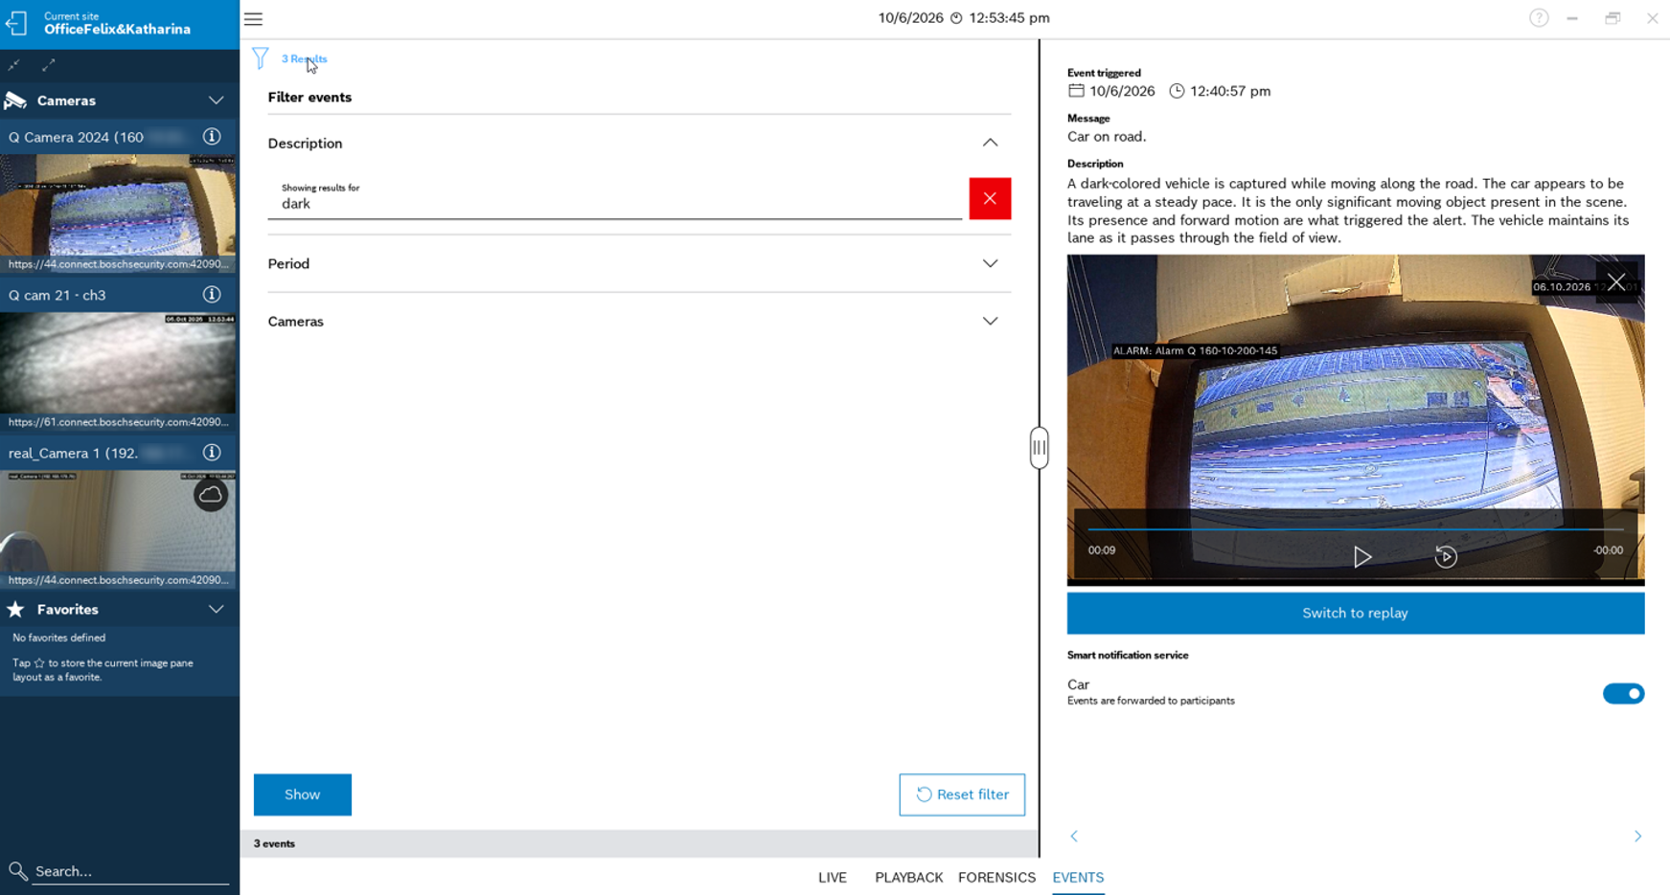Collapse the Cameras sidebar panel
This screenshot has height=895, width=1670.
pyautogui.click(x=217, y=101)
